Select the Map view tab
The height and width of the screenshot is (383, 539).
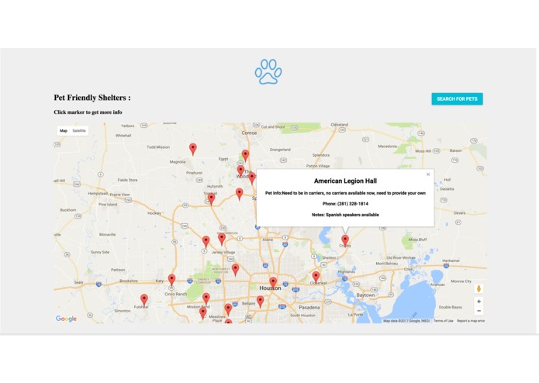[64, 131]
